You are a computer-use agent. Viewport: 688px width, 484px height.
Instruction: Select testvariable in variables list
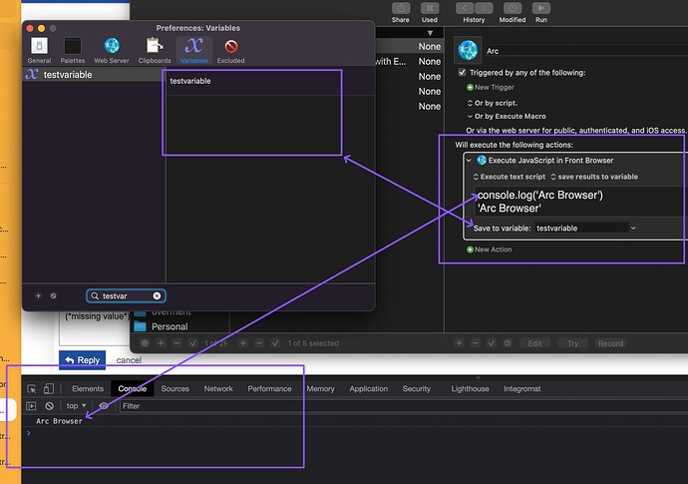point(93,74)
